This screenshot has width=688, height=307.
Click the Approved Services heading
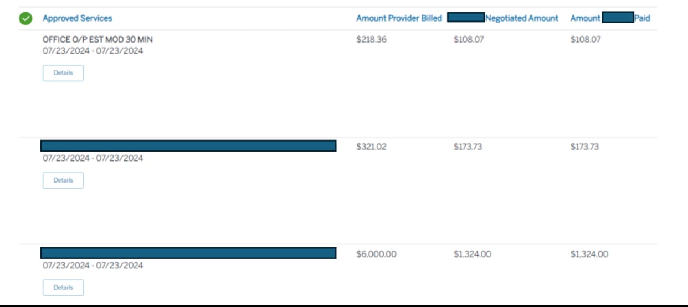click(78, 18)
